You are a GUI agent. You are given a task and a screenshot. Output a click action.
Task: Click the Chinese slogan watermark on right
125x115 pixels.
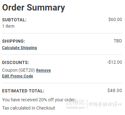click(105, 104)
